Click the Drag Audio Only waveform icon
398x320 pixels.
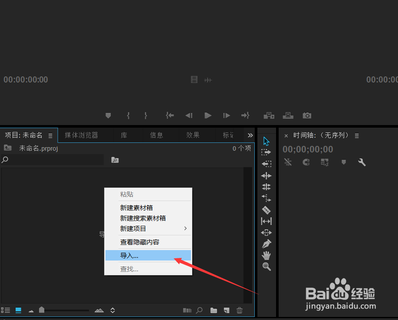click(208, 80)
